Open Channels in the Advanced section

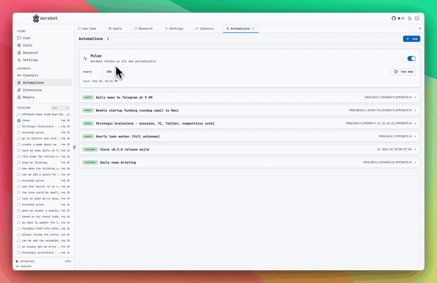tap(44, 76)
